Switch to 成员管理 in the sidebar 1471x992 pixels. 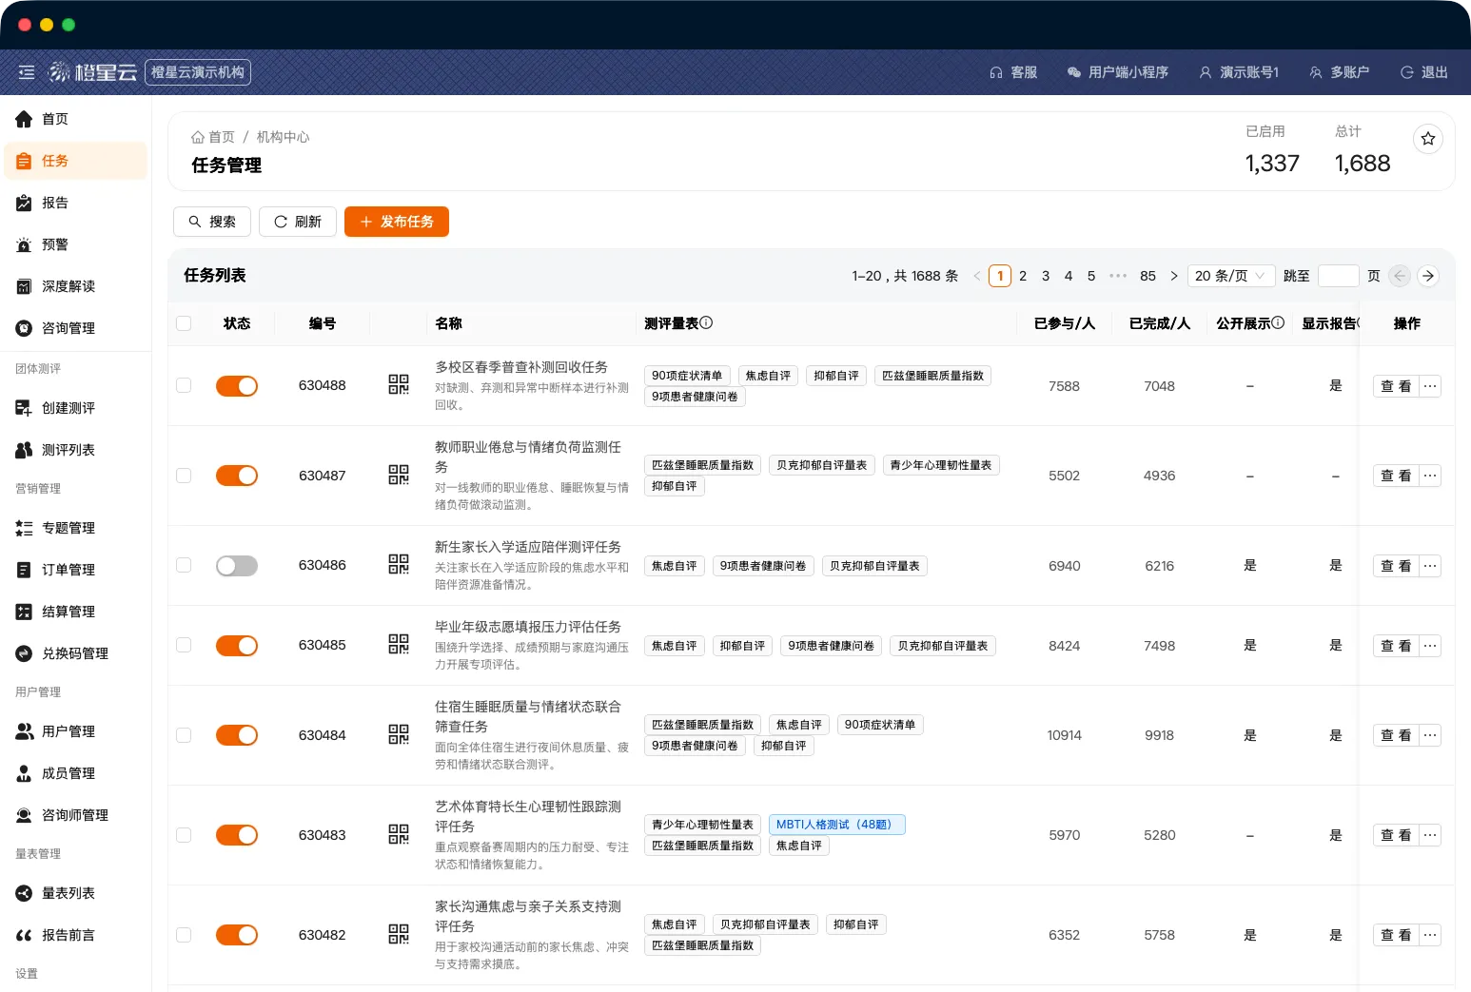pos(67,773)
